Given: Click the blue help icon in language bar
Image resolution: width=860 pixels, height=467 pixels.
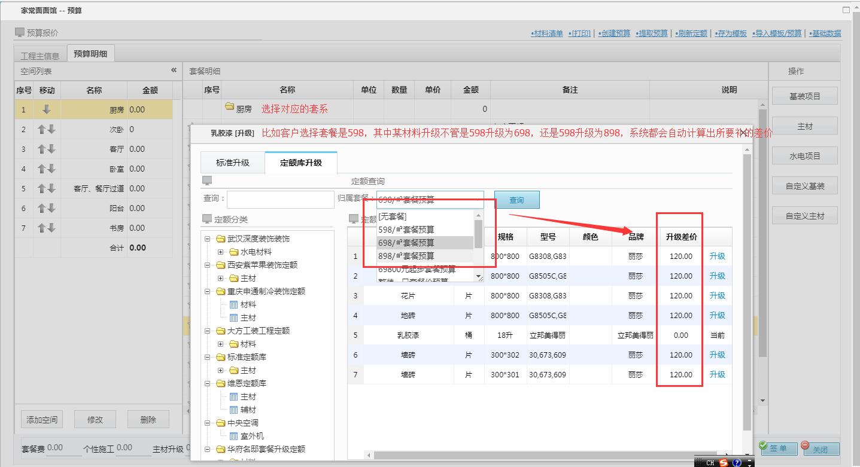Looking at the screenshot, I should (737, 462).
